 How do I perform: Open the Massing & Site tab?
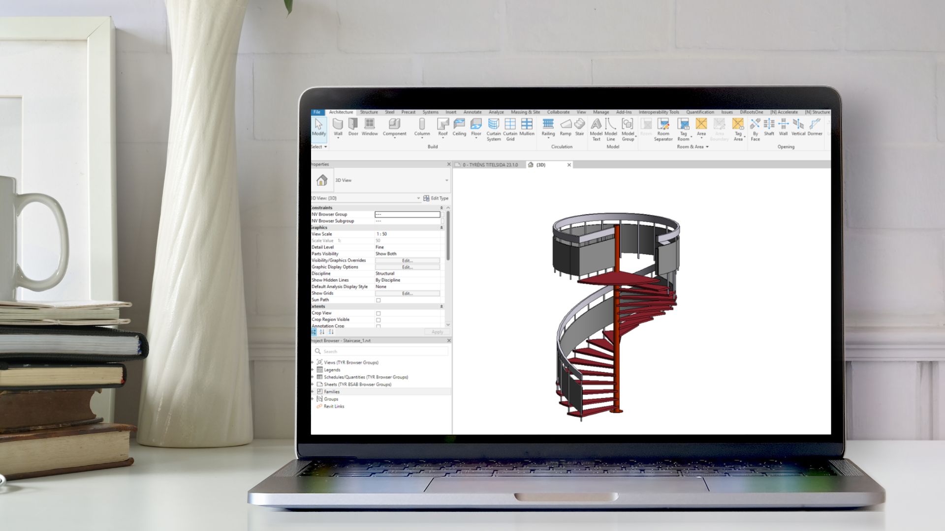click(525, 112)
